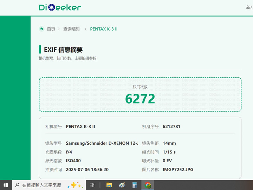Click the 相机型号 label
The image size is (253, 190).
[53, 127]
